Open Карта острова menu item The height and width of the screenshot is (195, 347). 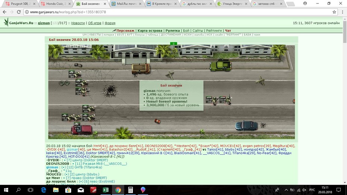click(x=150, y=31)
